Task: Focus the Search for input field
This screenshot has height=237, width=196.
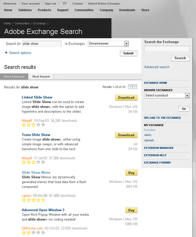Action: [42, 44]
